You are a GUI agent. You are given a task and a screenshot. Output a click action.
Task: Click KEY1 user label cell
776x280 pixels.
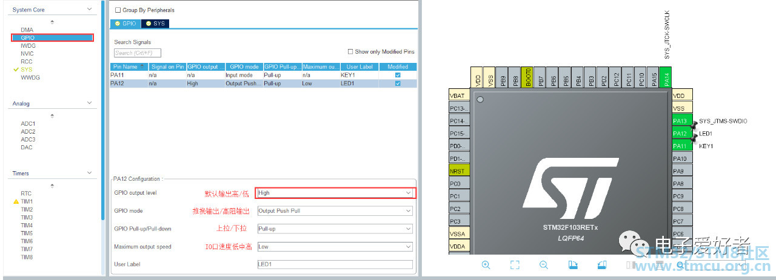[x=359, y=75]
